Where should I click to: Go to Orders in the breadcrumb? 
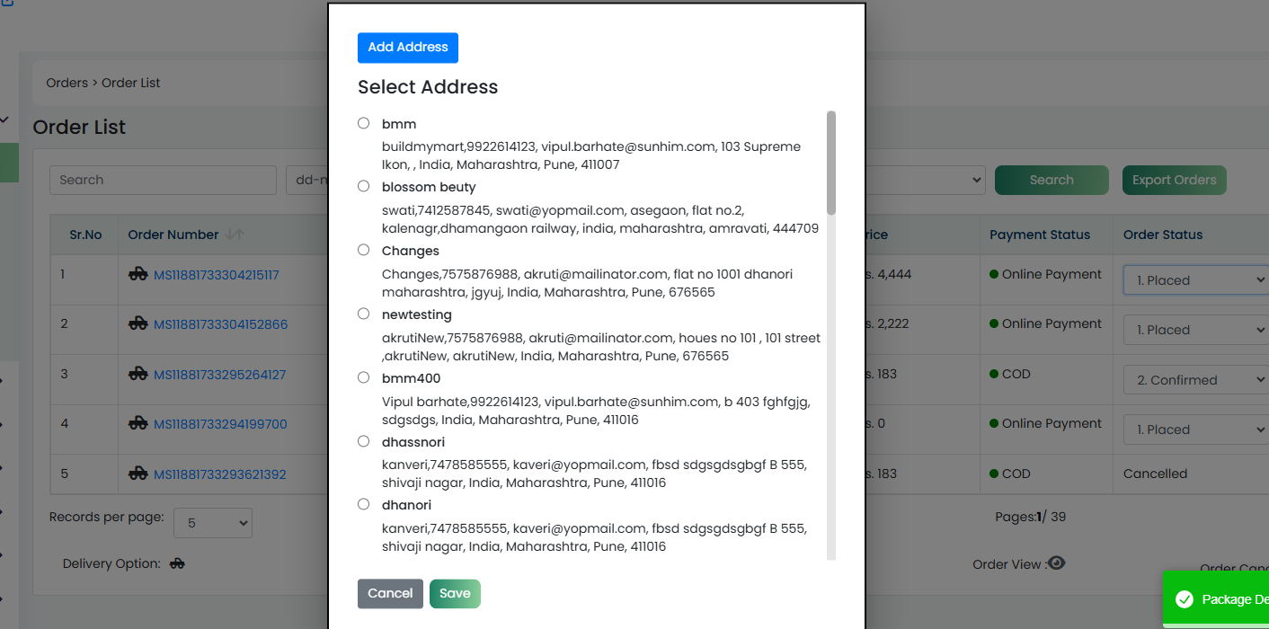tap(67, 83)
